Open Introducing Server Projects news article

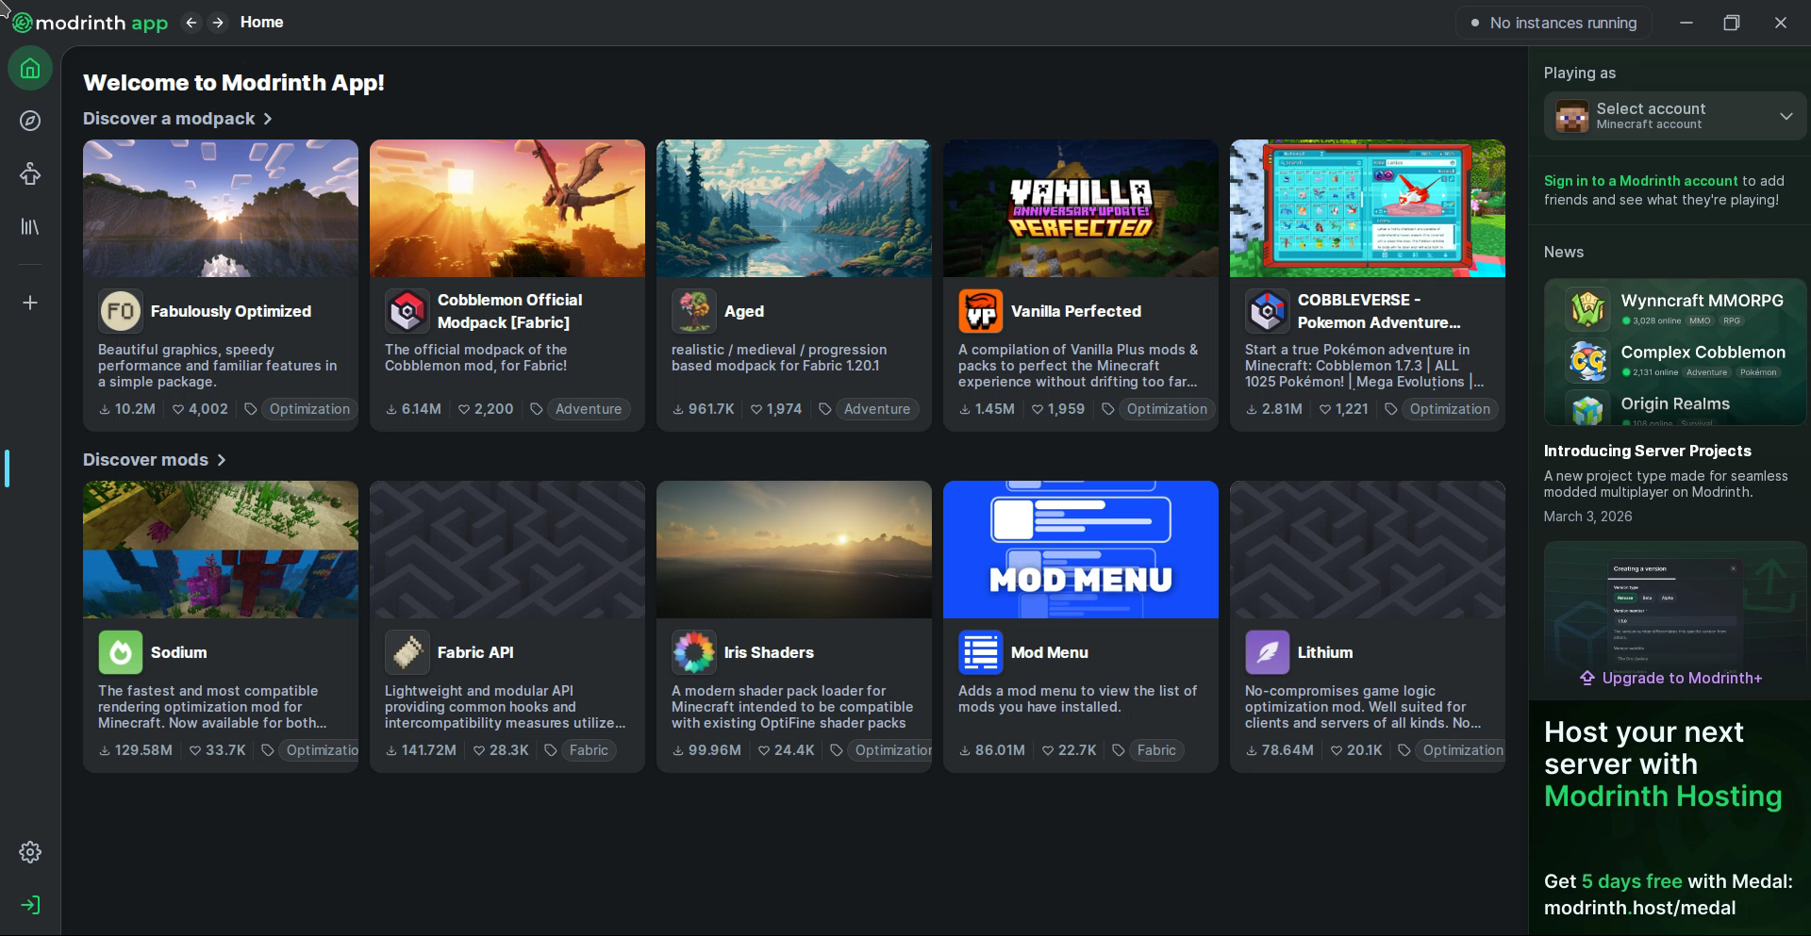click(1647, 451)
